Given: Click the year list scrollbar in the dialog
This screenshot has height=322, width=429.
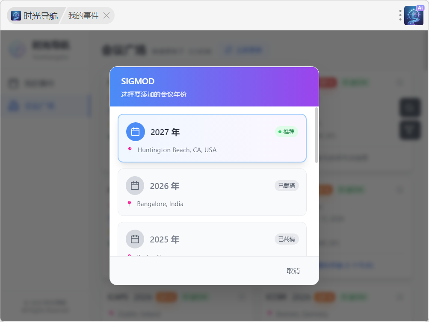Looking at the screenshot, I should pyautogui.click(x=317, y=135).
